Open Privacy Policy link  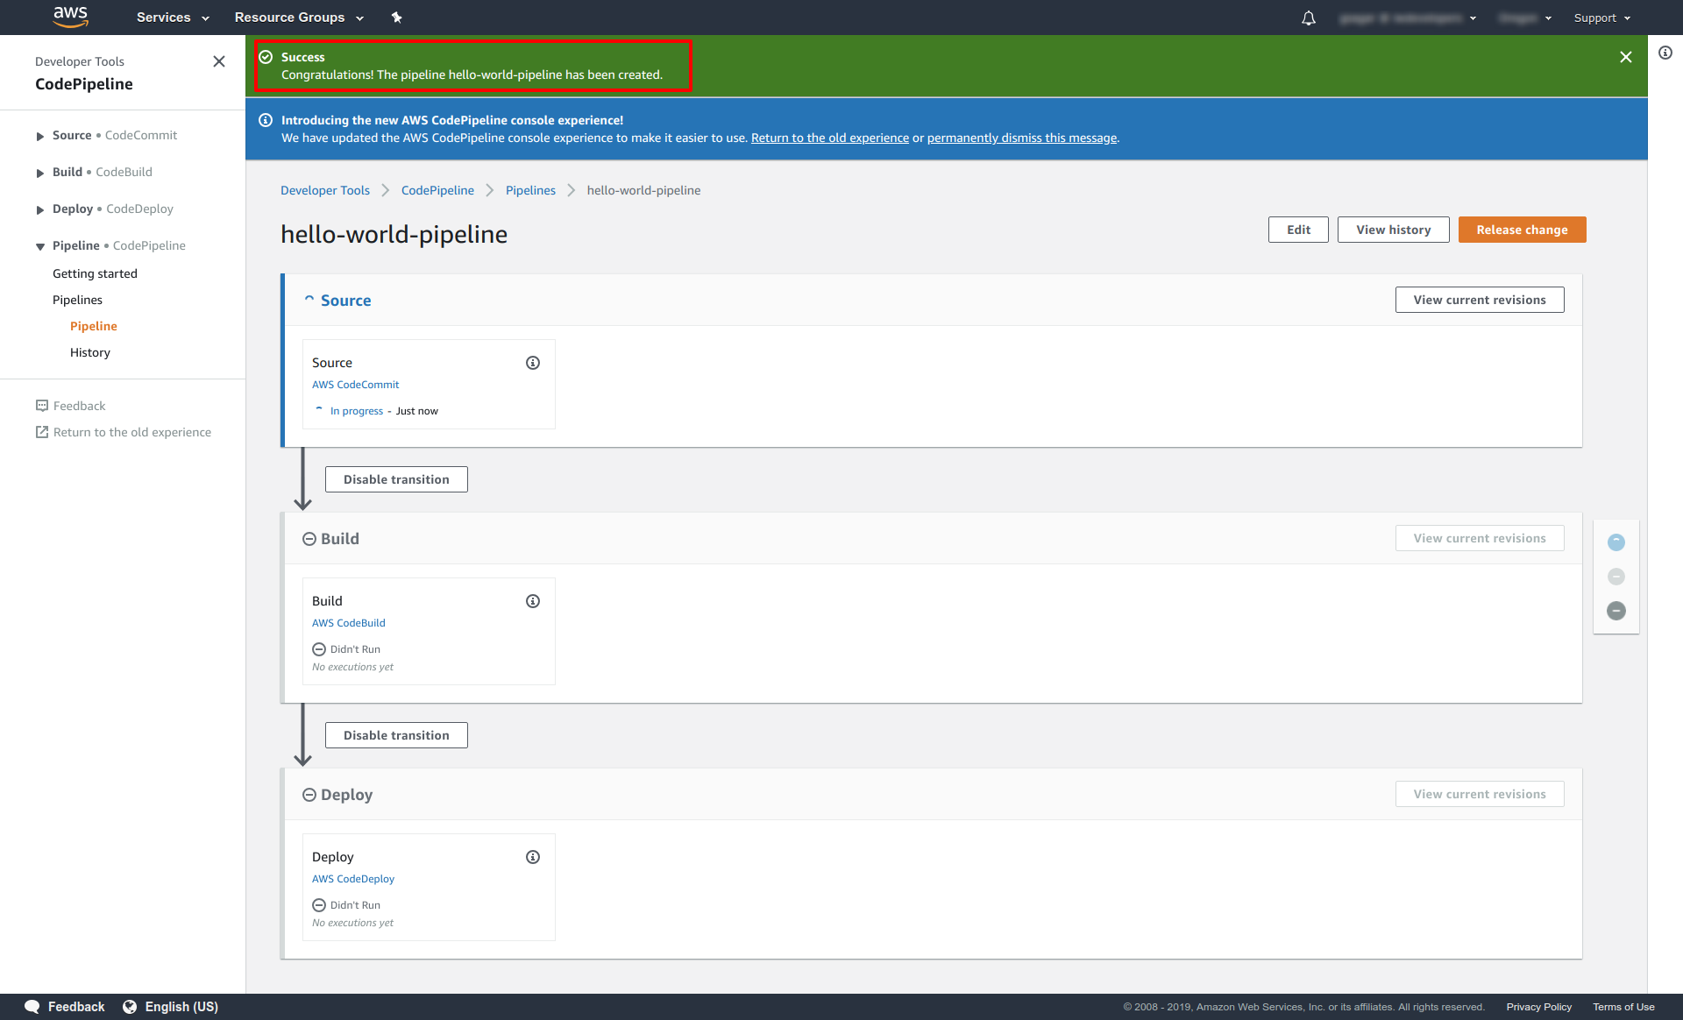pos(1538,1007)
